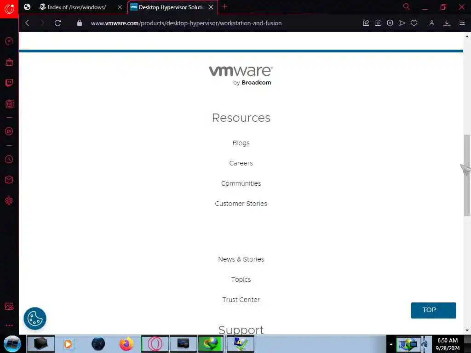Click the Opera GX taskbar button
This screenshot has width=471, height=353.
coord(155,344)
